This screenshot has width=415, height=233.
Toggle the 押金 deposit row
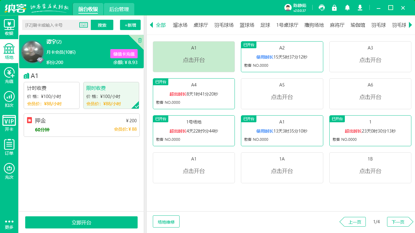click(x=81, y=125)
